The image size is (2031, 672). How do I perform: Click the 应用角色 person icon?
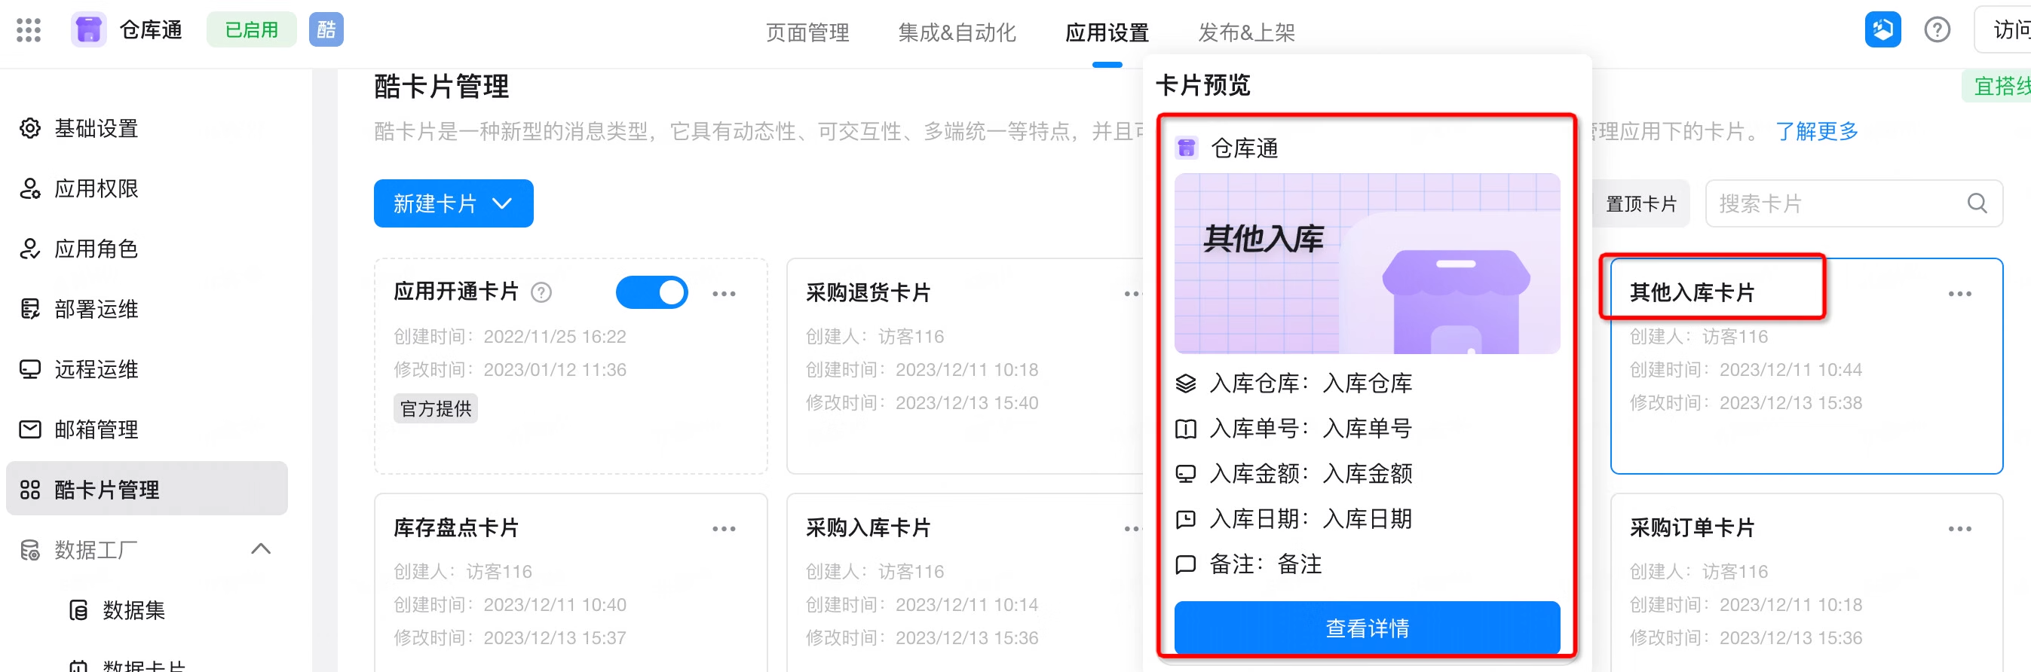[30, 249]
